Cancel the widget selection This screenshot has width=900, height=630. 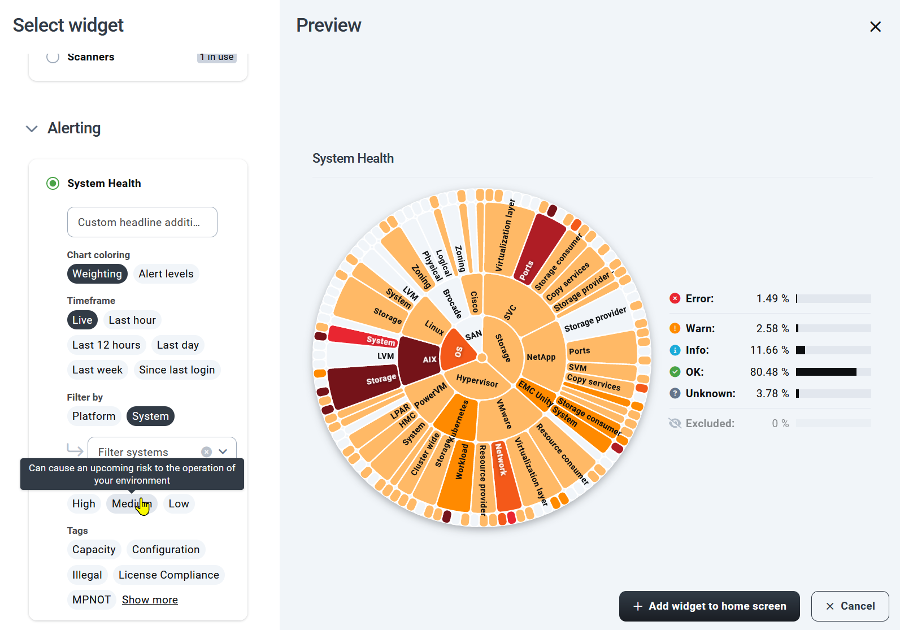pyautogui.click(x=850, y=606)
